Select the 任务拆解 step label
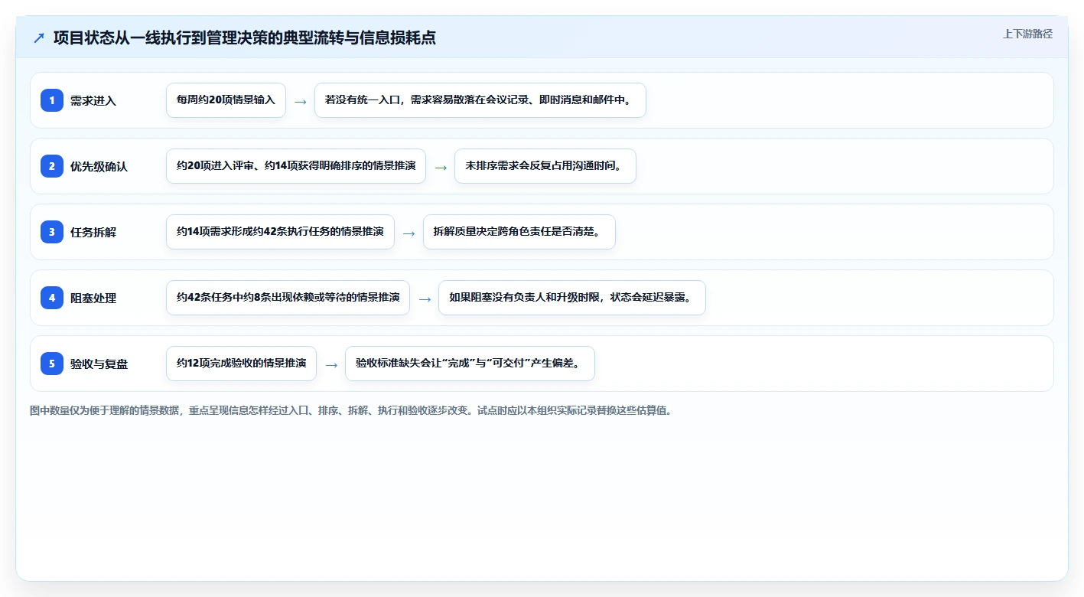Screen dimensions: 1084x597 (x=93, y=232)
